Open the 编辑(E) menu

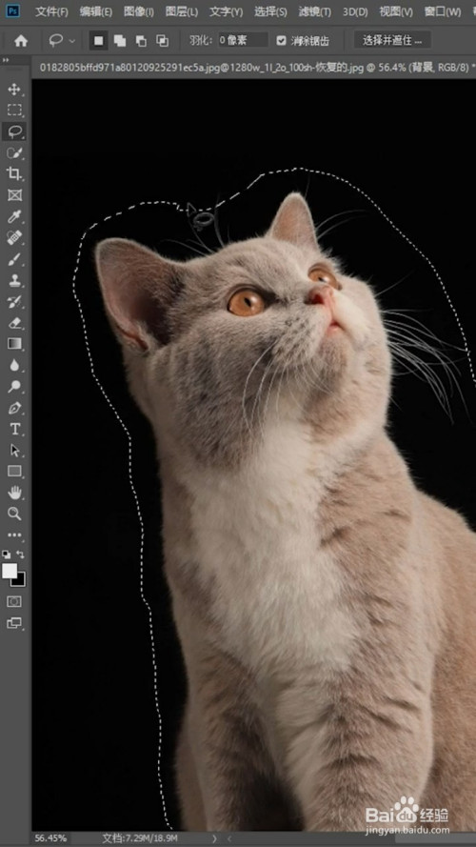[95, 11]
